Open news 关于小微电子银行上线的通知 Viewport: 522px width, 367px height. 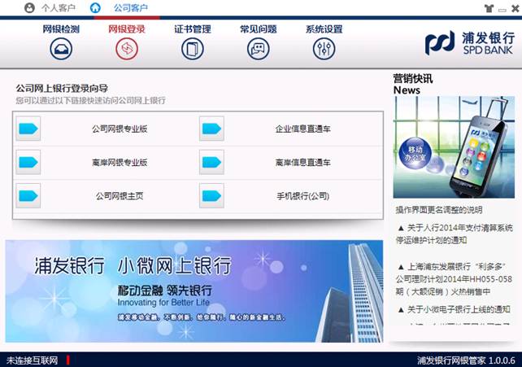pyautogui.click(x=455, y=310)
